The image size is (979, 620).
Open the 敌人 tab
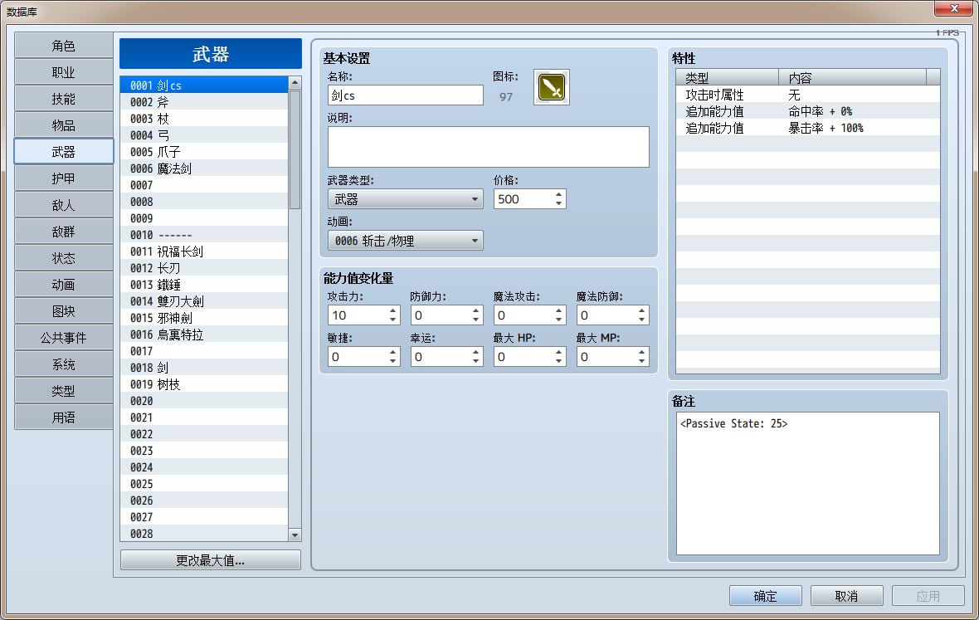(64, 205)
